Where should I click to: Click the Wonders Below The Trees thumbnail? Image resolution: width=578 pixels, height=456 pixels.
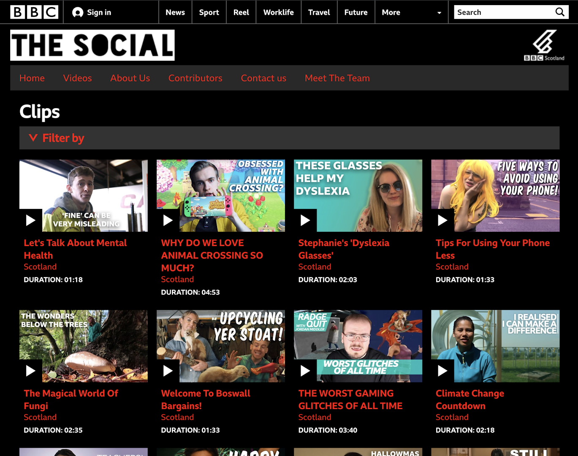(x=84, y=346)
